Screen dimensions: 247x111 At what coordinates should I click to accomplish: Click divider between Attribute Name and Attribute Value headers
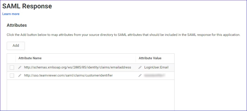coord(136,58)
